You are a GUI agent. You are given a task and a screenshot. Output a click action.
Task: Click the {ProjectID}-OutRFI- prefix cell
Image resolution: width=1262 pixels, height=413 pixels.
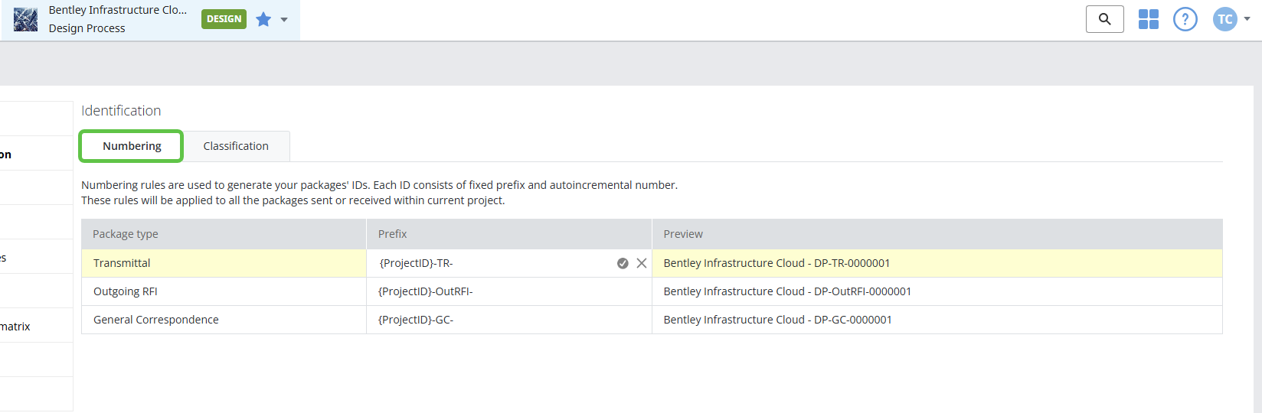(426, 291)
